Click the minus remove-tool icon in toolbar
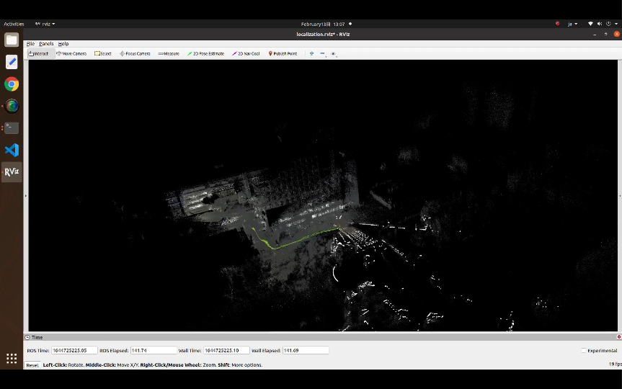 (x=322, y=53)
